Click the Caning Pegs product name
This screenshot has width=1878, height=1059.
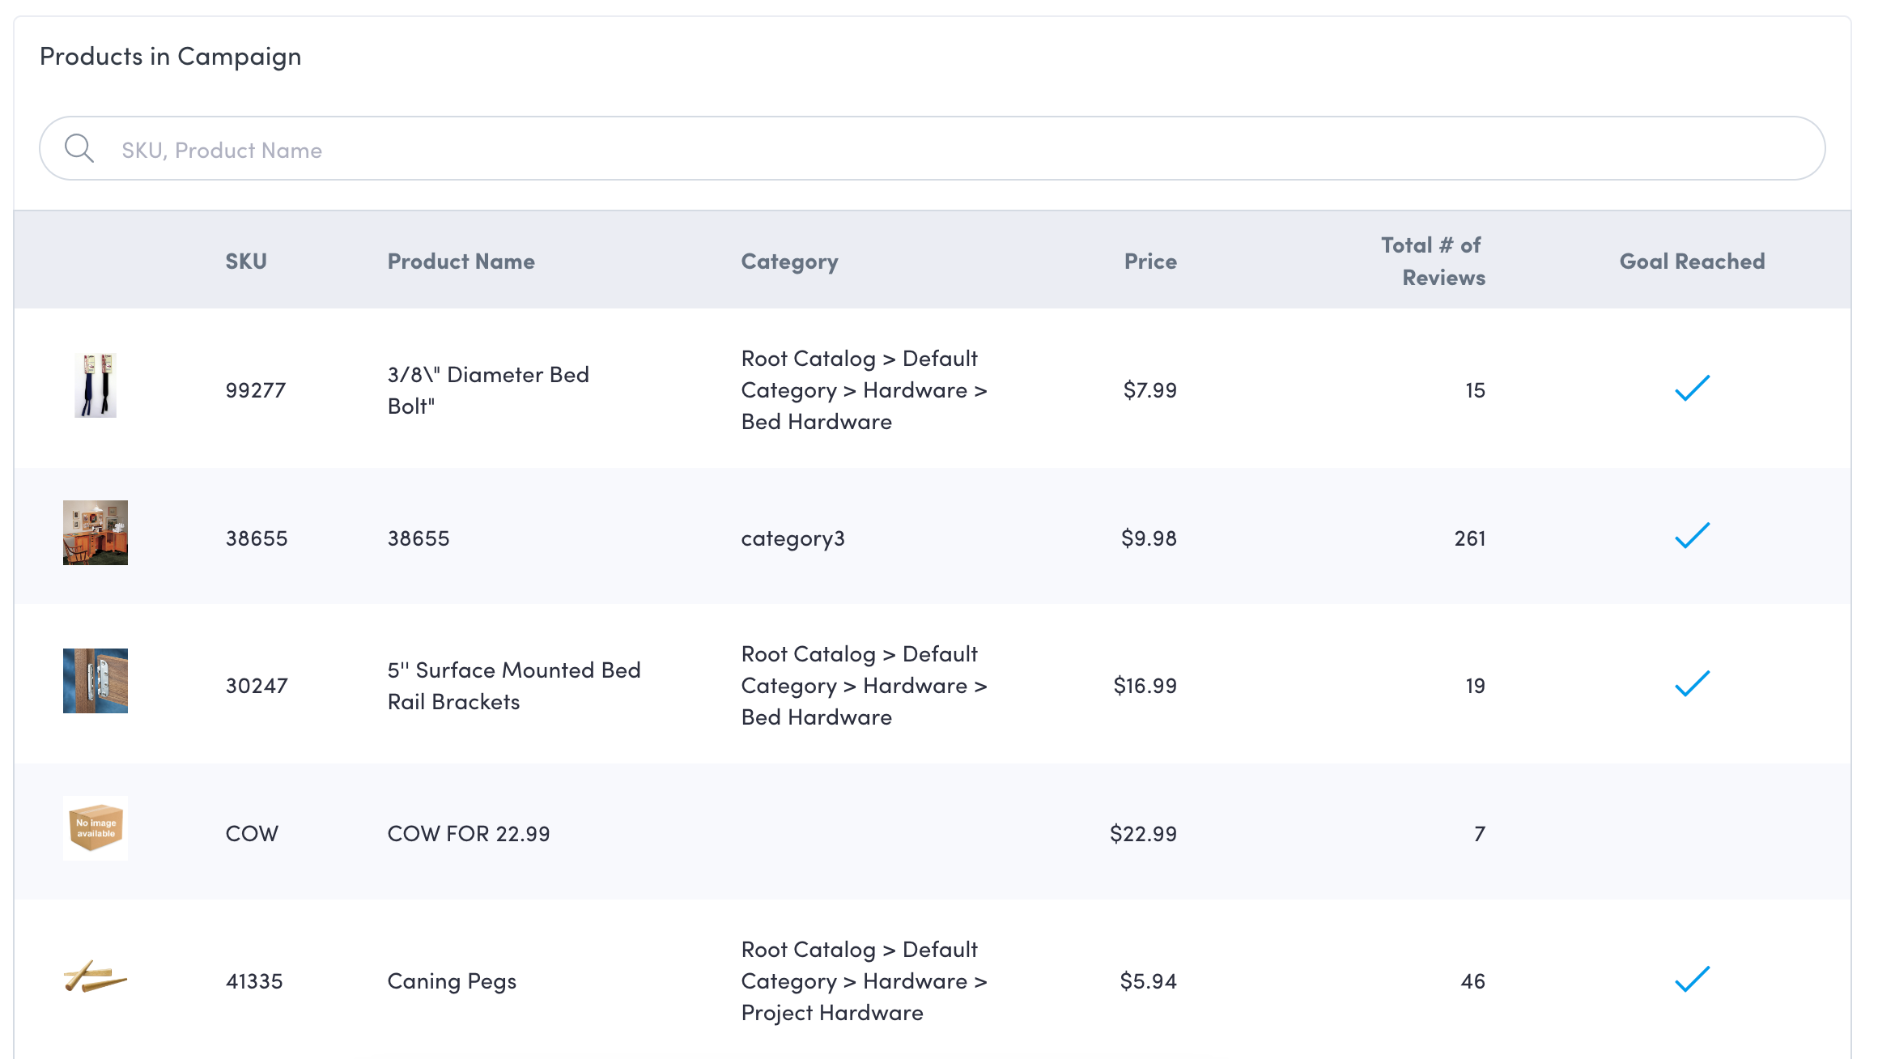click(452, 981)
